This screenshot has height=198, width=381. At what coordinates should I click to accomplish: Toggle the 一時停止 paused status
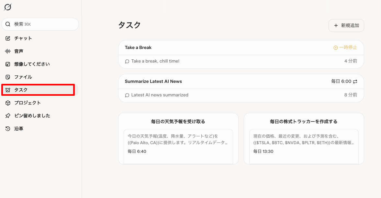pyautogui.click(x=345, y=48)
